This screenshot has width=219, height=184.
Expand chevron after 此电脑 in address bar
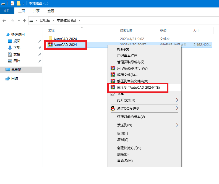[x=53, y=21]
